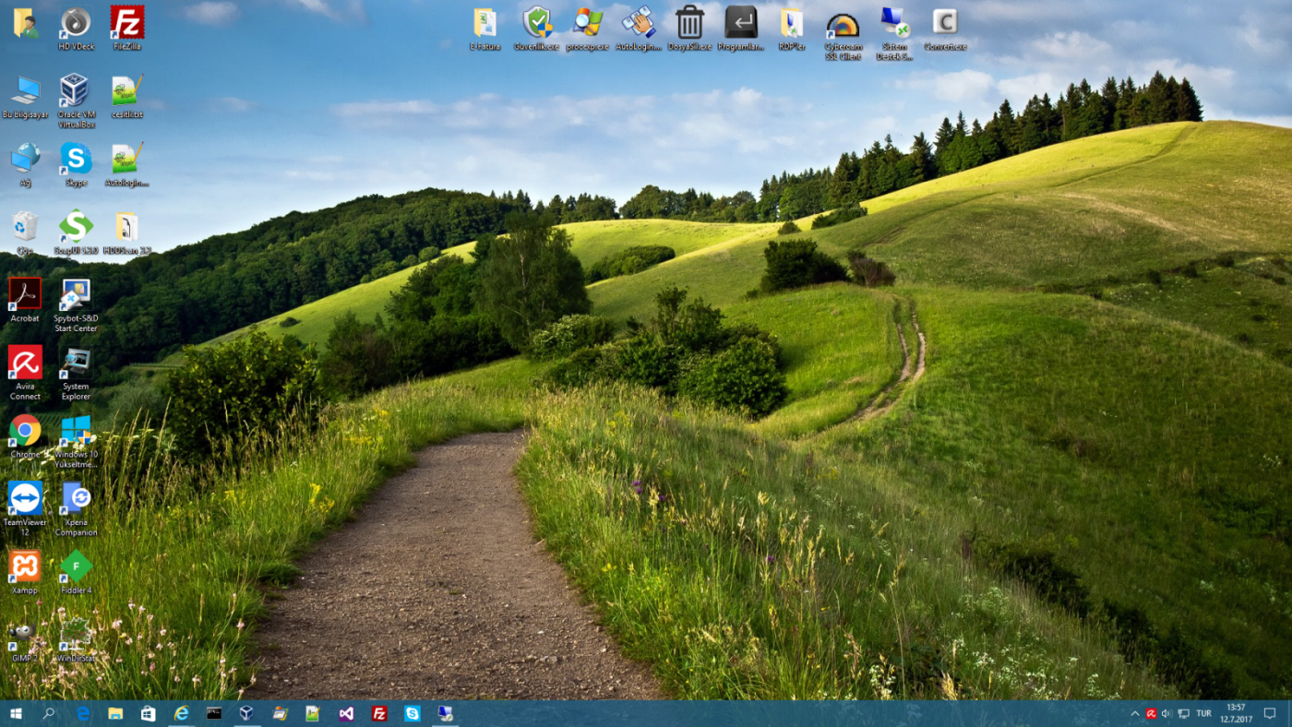Select the Guvenlik.exe shield icon
This screenshot has width=1292, height=727.
click(536, 28)
